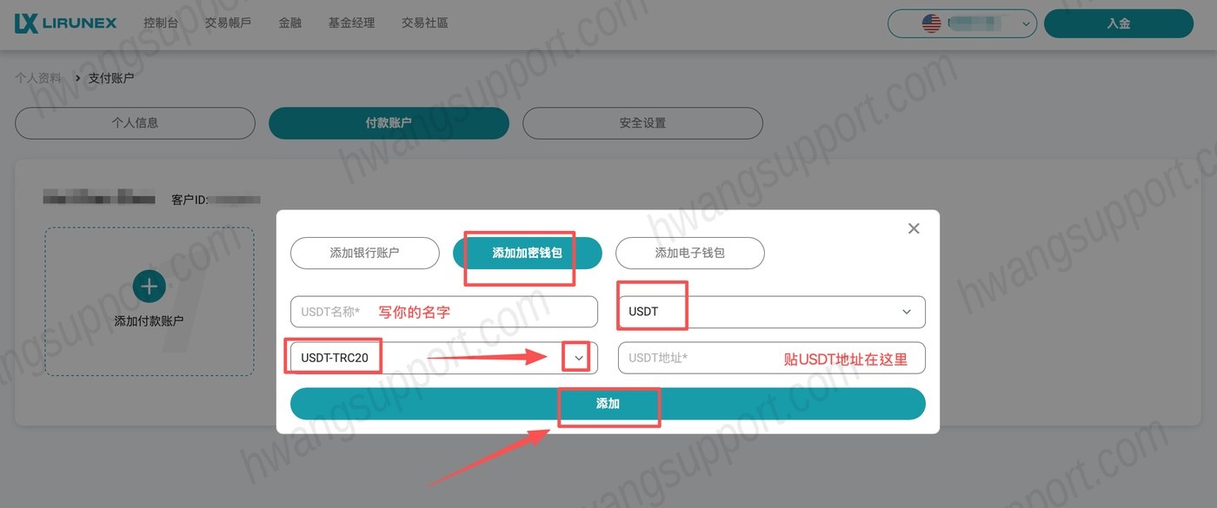Image resolution: width=1217 pixels, height=508 pixels.
Task: Click the 客户ID label
Action: [x=190, y=201]
